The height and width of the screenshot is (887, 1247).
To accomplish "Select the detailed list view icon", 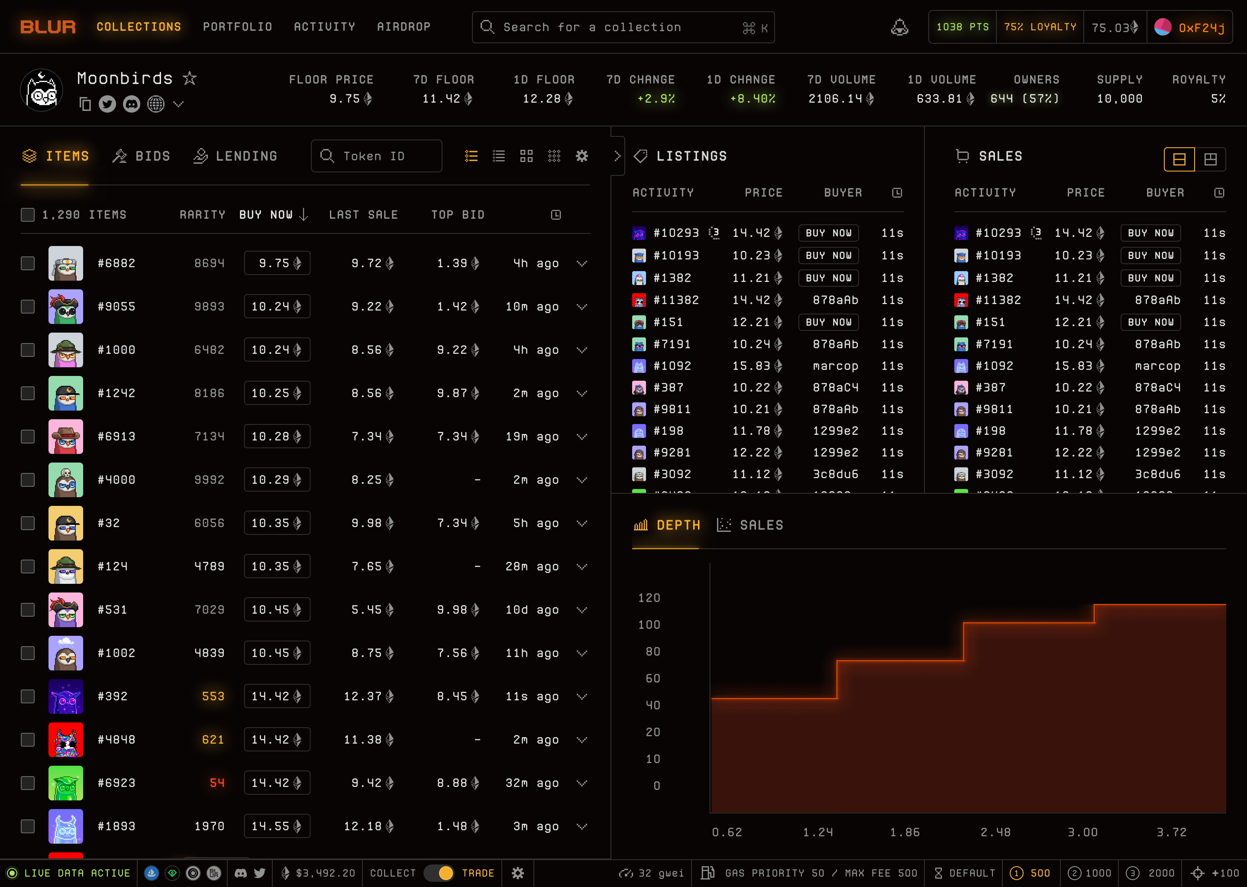I will coord(471,156).
